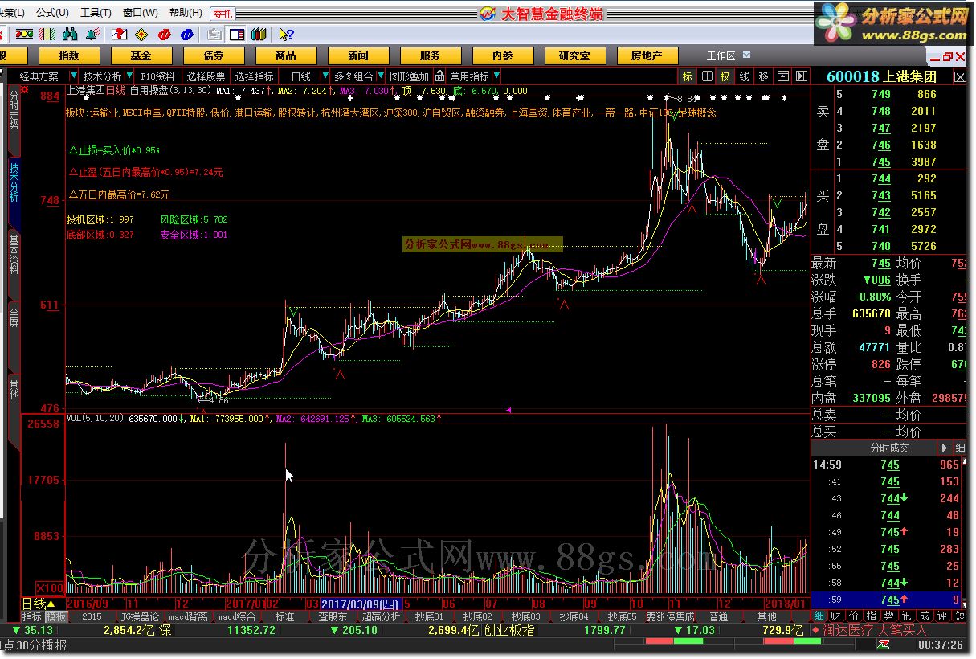
Task: Open the binoculars search tool
Action: [x=70, y=34]
